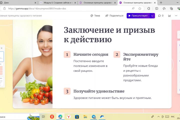Open browser extensions puzzle icon

tap(149, 8)
